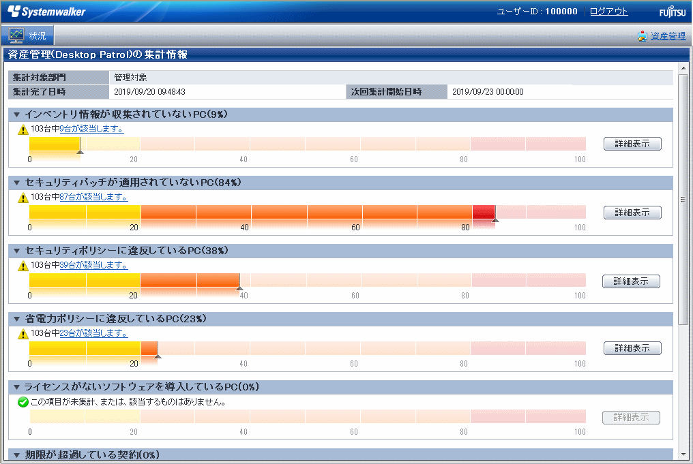Viewport: 693px width, 464px height.
Task: Open the 87台が該当します link
Action: coord(93,197)
